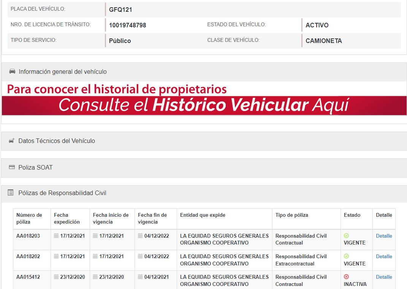Expand Información general del vehículo section
This screenshot has width=407, height=289.
tap(63, 71)
